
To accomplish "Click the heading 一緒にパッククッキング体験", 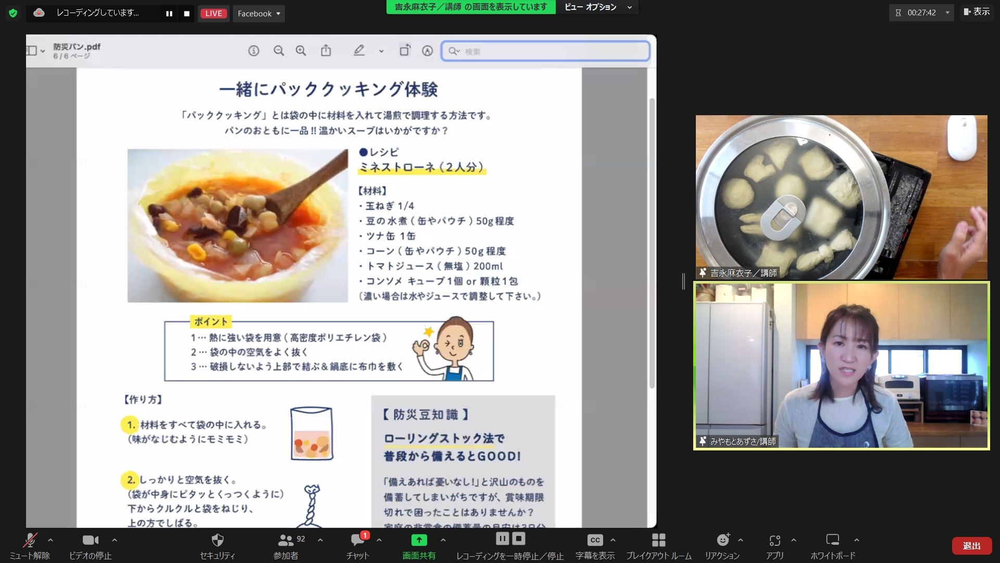I will [x=329, y=89].
